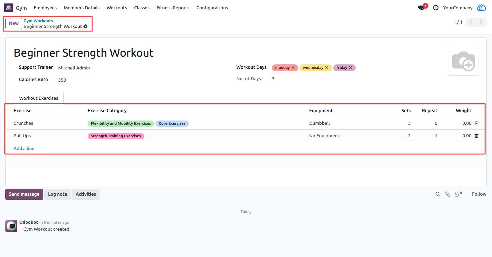This screenshot has height=257, width=492.
Task: Open the Employees menu
Action: (45, 8)
